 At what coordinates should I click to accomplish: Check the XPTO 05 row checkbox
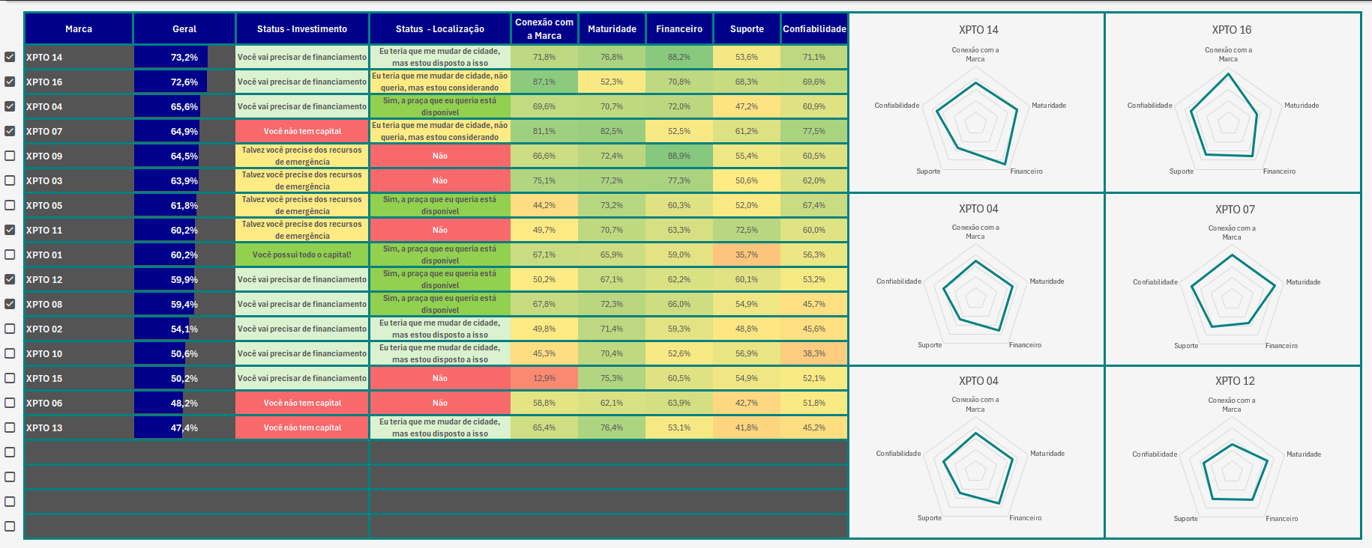pyautogui.click(x=10, y=205)
